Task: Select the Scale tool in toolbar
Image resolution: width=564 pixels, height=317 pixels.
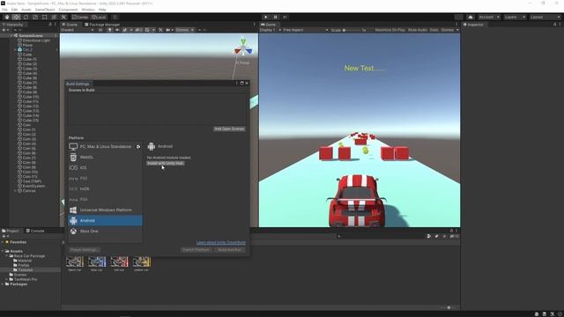Action: click(x=35, y=18)
